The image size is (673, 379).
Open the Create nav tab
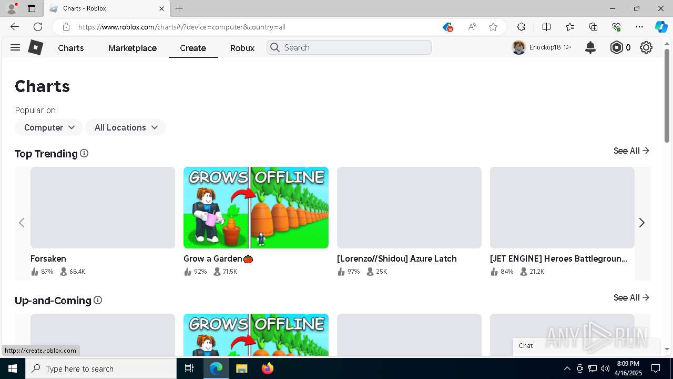193,48
